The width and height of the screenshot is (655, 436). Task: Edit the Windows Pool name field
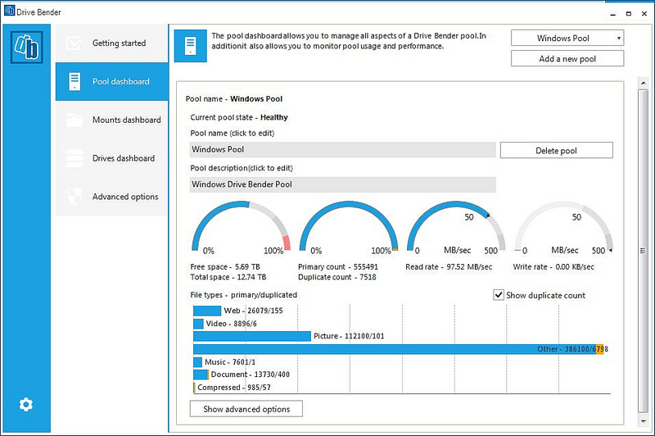point(342,150)
